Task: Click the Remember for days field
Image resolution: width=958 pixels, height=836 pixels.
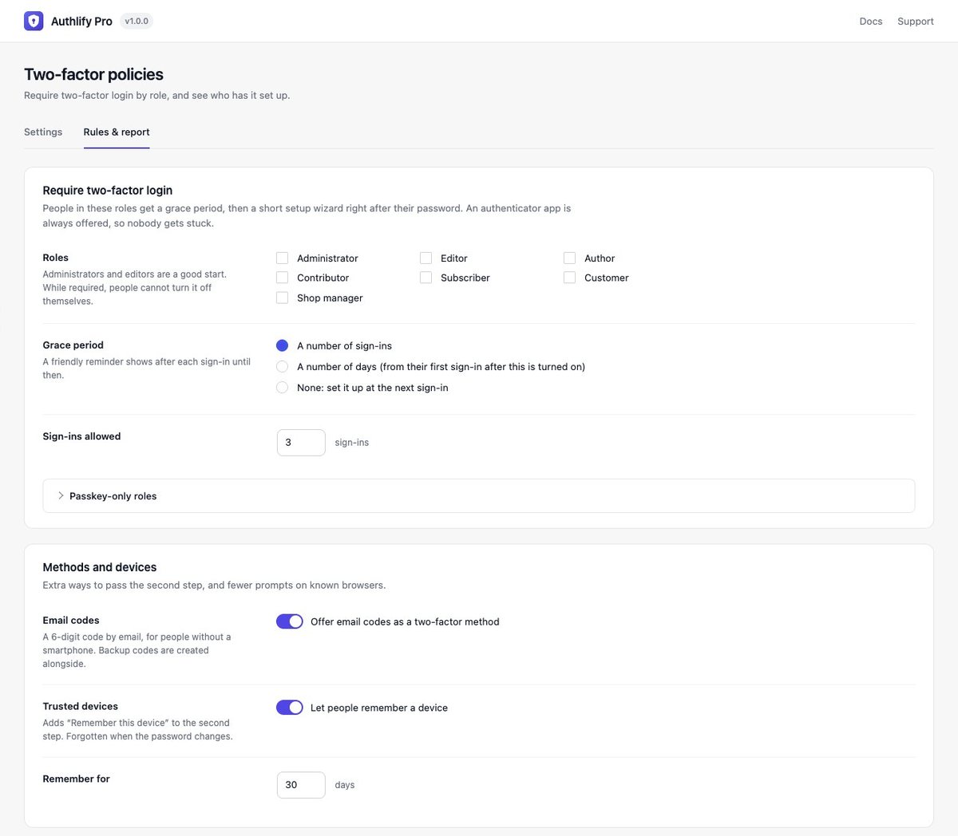Action: [301, 785]
